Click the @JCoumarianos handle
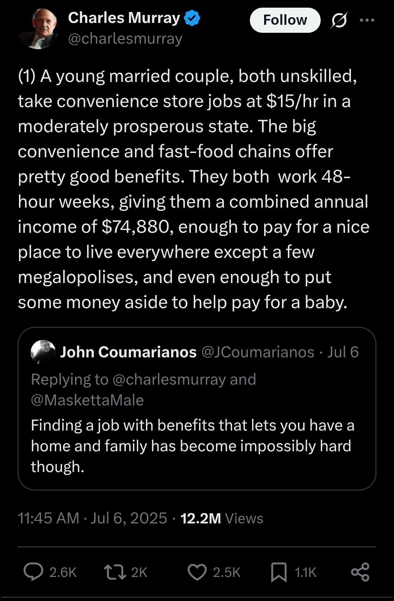This screenshot has width=394, height=601. [x=258, y=352]
